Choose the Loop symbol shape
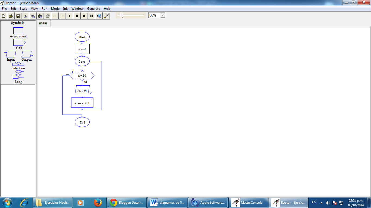371x208 pixels. 18,75
